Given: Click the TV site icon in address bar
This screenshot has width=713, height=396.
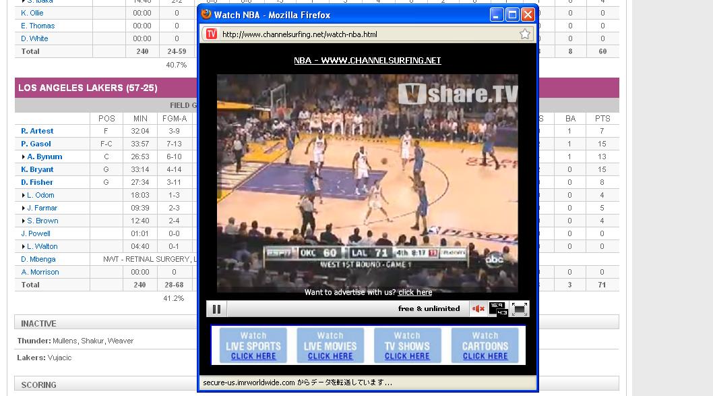Looking at the screenshot, I should tap(212, 34).
